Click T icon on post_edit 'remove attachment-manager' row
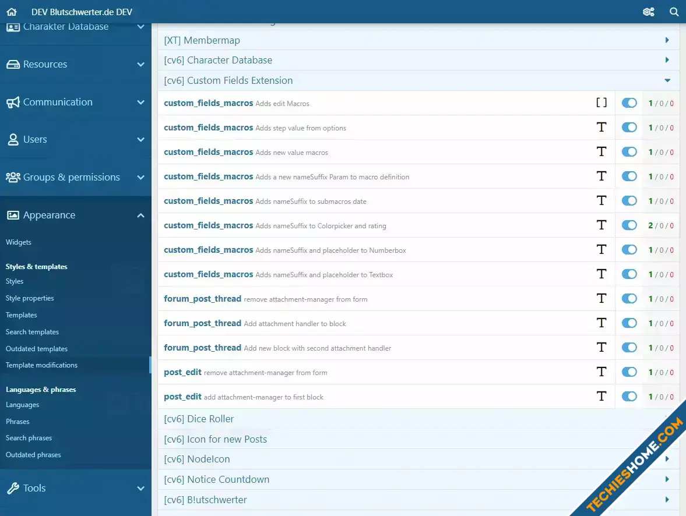686x516 pixels. click(x=601, y=372)
